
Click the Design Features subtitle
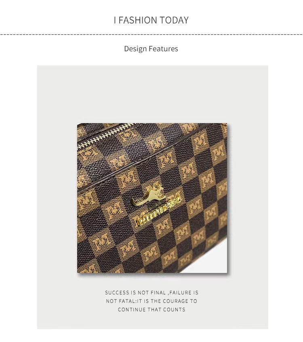pyautogui.click(x=151, y=48)
